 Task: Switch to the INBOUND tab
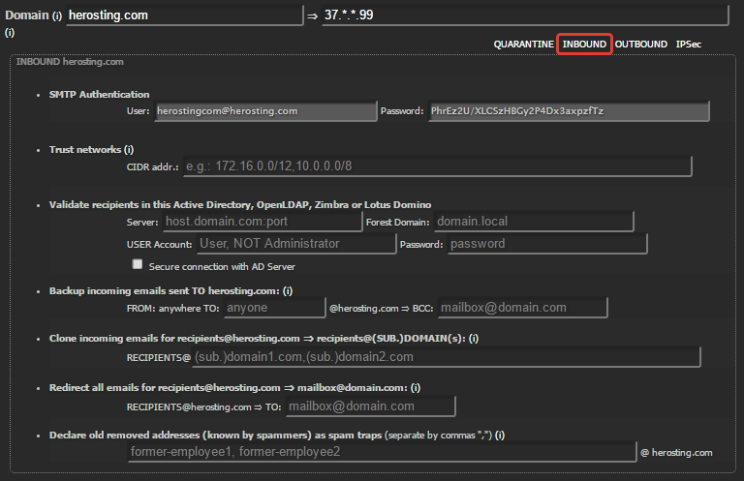(x=584, y=45)
